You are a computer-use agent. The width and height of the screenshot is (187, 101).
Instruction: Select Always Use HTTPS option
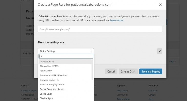[x=65, y=66]
